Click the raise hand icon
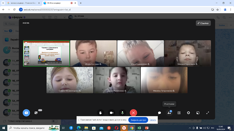The image size is (234, 131). click(x=101, y=113)
